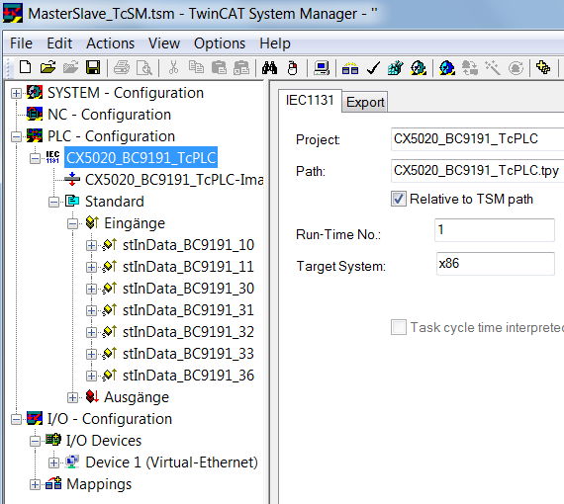Select the CX5020_BC9191_TcPLC project node
Image resolution: width=564 pixels, height=504 pixels.
(x=141, y=157)
